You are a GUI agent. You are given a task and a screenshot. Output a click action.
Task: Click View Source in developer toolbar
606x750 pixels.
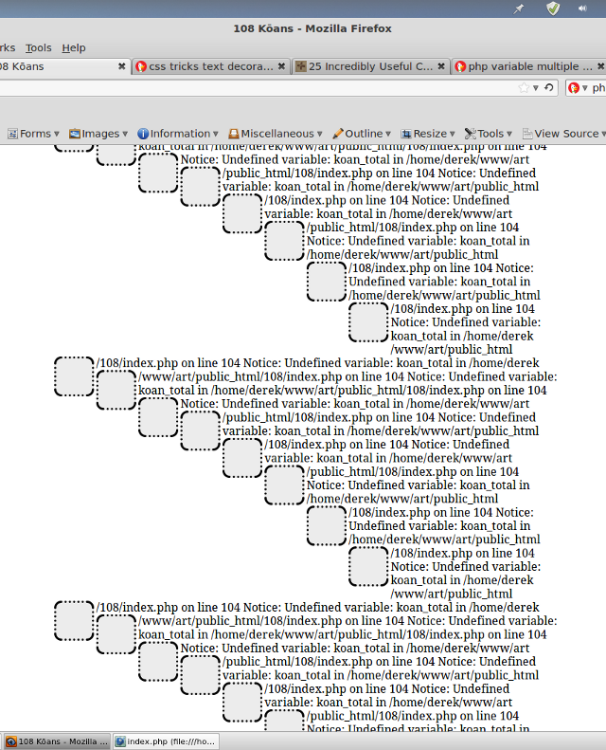(x=564, y=134)
